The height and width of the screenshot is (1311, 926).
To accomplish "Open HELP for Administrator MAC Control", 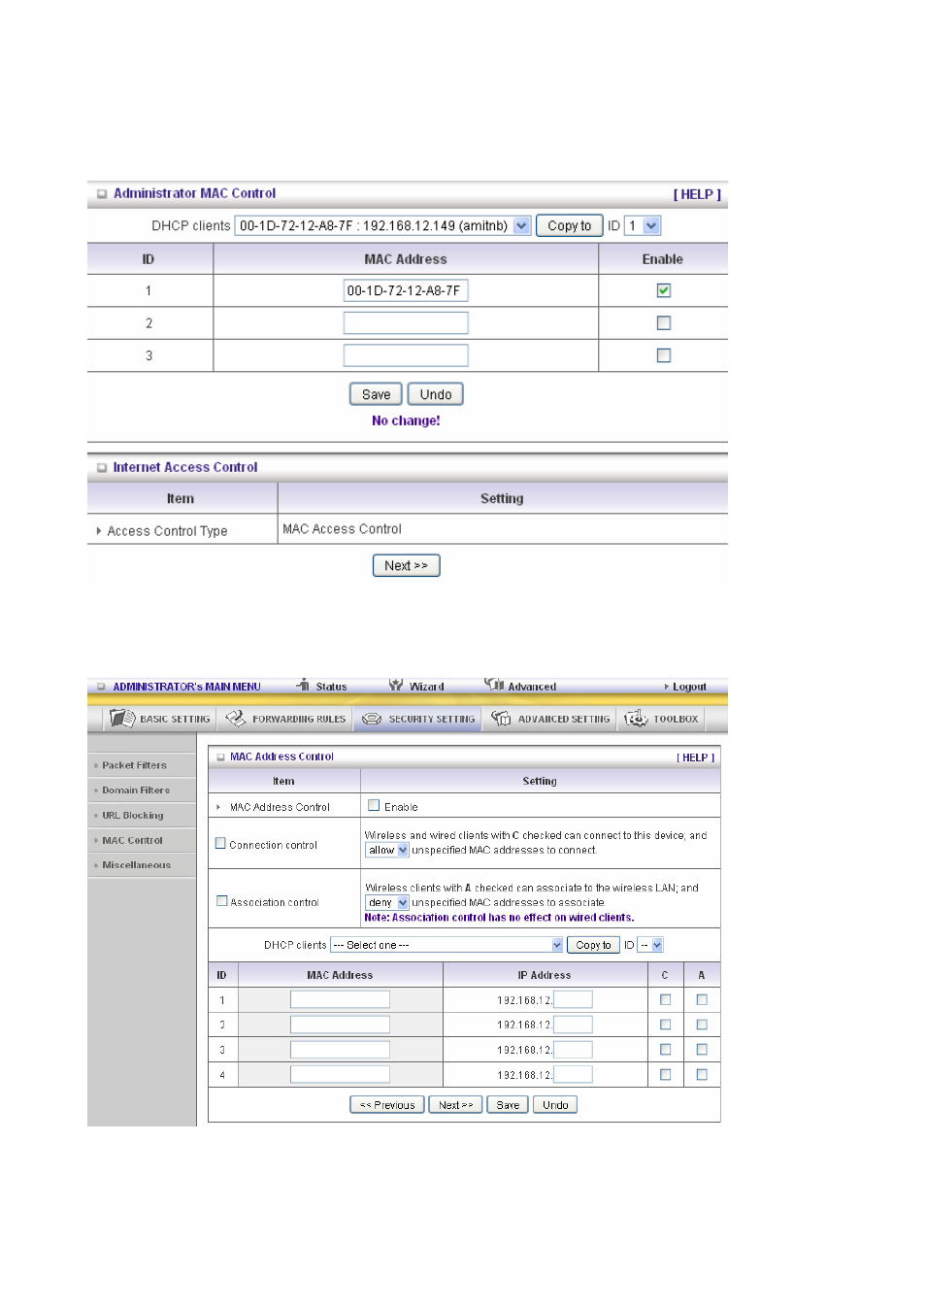I will pyautogui.click(x=697, y=194).
